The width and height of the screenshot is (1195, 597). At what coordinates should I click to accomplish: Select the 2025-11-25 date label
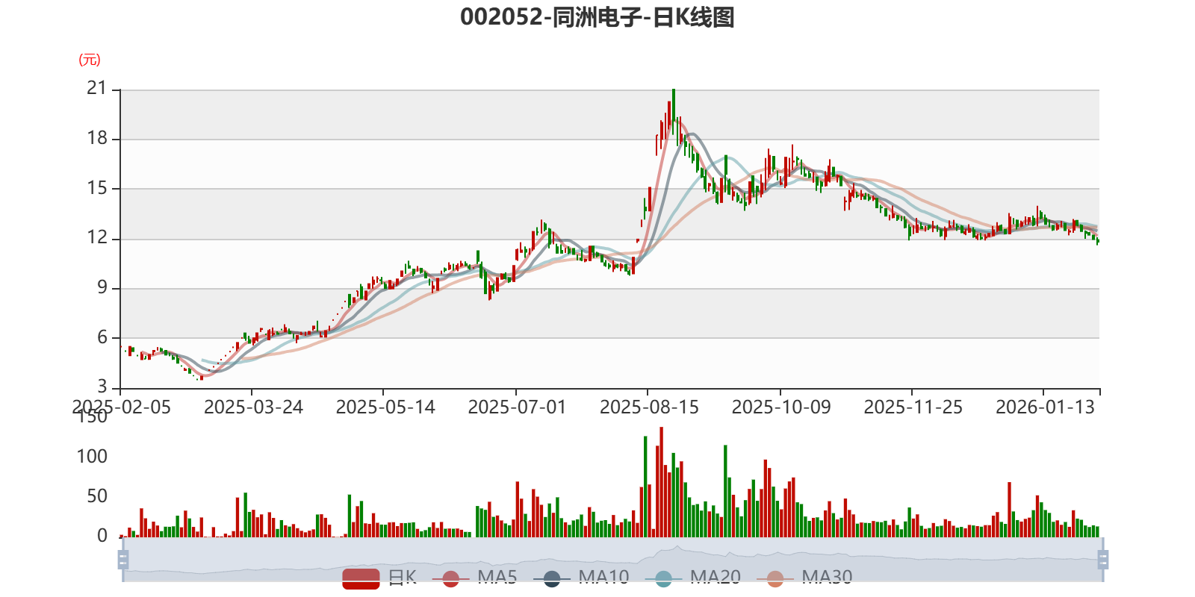coord(913,407)
